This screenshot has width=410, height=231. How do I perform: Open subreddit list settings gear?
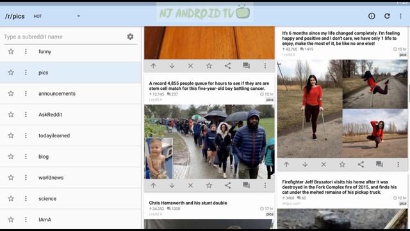(130, 37)
